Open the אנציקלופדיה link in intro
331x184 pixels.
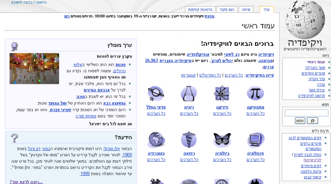[x=198, y=55]
